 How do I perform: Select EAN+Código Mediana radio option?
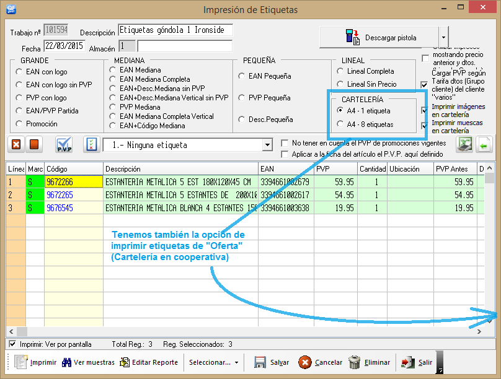112,126
